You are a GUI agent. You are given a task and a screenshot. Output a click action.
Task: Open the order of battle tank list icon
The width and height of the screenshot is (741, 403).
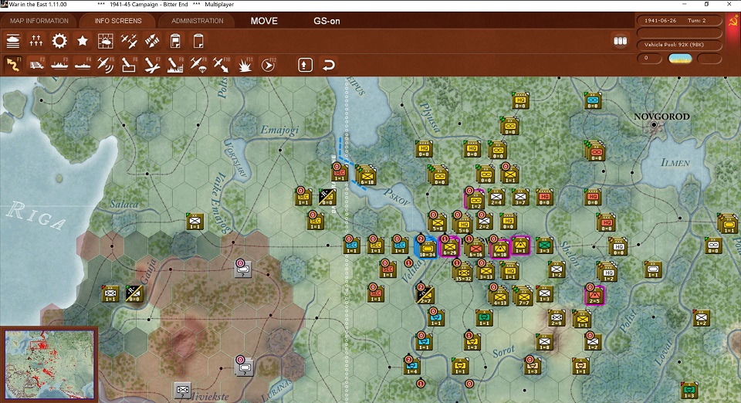tap(13, 42)
